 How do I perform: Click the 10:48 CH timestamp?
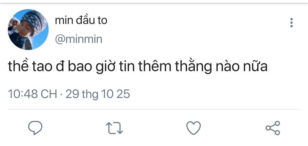pos(33,94)
